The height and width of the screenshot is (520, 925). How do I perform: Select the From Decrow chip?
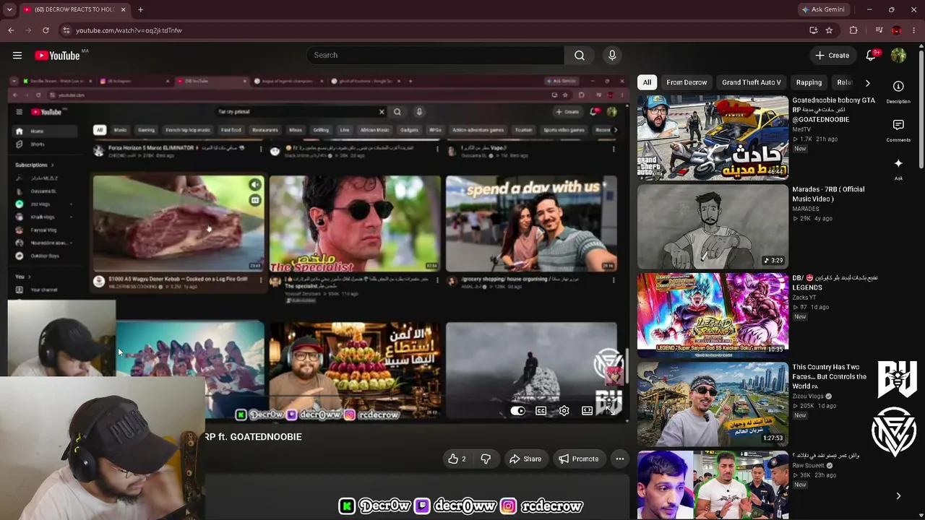687,82
